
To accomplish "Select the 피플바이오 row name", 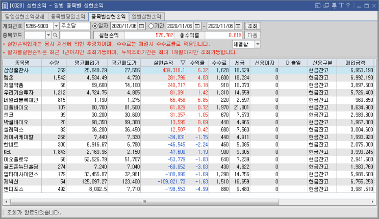I will pyautogui.click(x=16, y=107).
